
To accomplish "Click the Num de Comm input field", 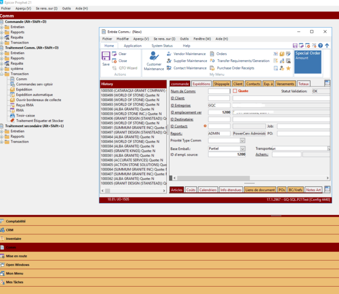I will (x=219, y=91).
